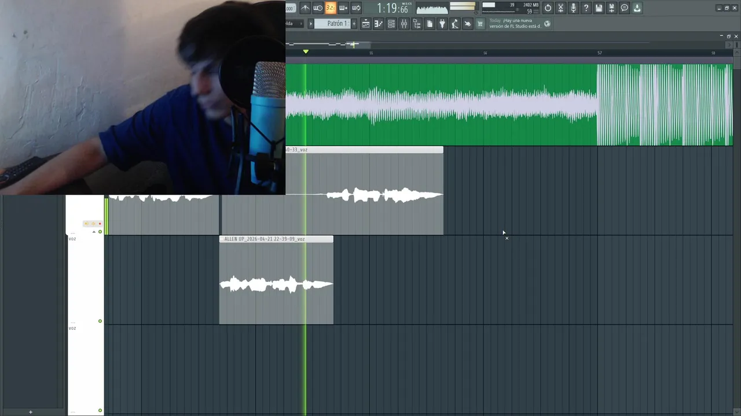The width and height of the screenshot is (741, 416).
Task: Open the piano roll view icon
Action: click(379, 24)
